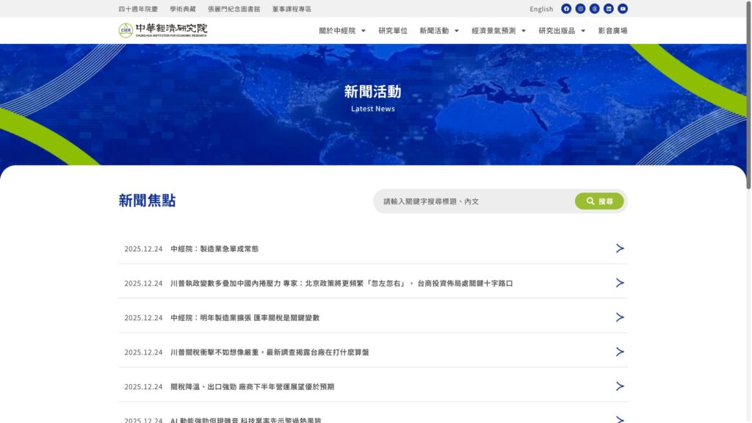Click the 中華經濟研究院 logo
The width and height of the screenshot is (752, 423).
coord(163,30)
